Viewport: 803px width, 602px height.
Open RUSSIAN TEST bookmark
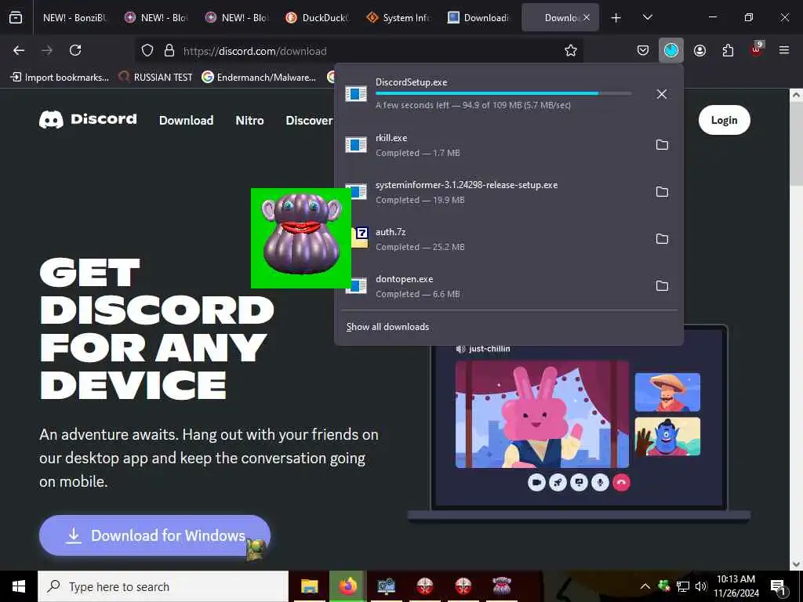point(155,78)
